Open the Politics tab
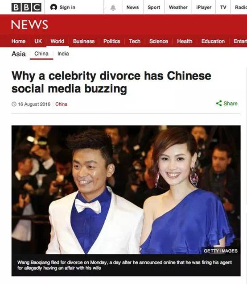This screenshot has width=247, height=284. [112, 41]
